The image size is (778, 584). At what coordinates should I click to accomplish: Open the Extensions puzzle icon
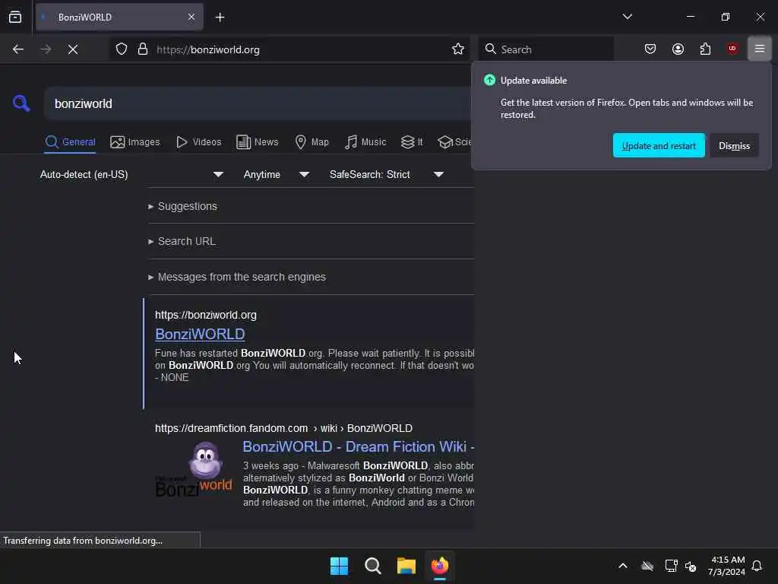[705, 49]
